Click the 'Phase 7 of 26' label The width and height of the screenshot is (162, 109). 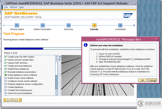pyautogui.click(x=11, y=53)
